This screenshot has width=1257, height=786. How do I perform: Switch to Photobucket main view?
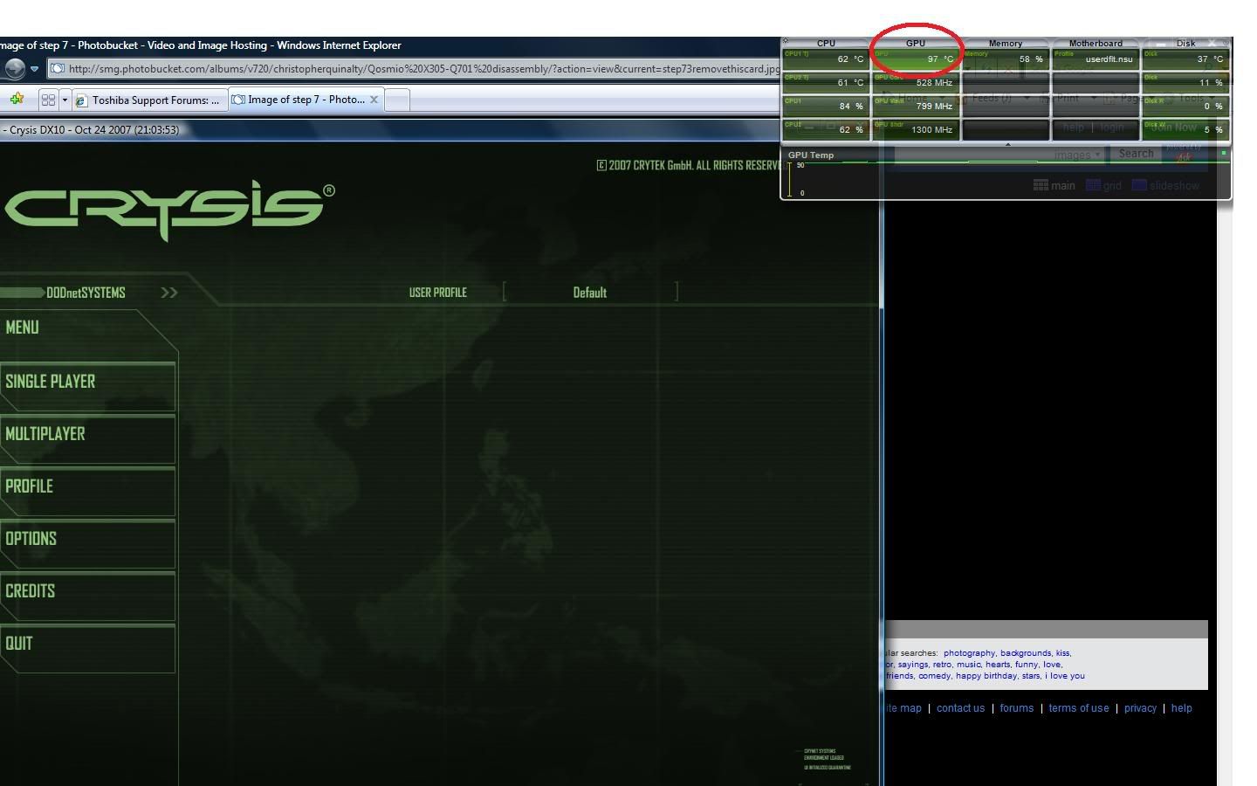(1054, 185)
